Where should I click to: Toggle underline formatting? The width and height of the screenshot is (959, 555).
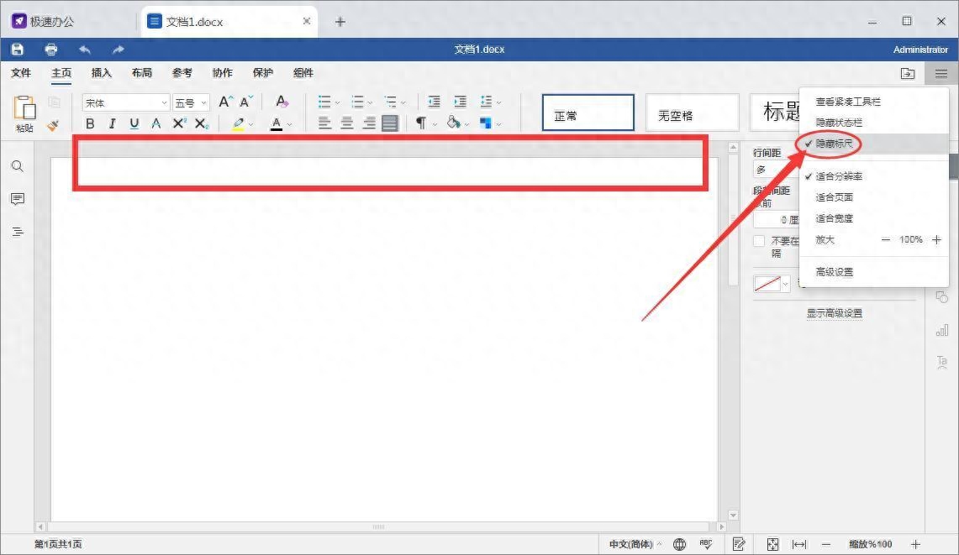coord(134,123)
